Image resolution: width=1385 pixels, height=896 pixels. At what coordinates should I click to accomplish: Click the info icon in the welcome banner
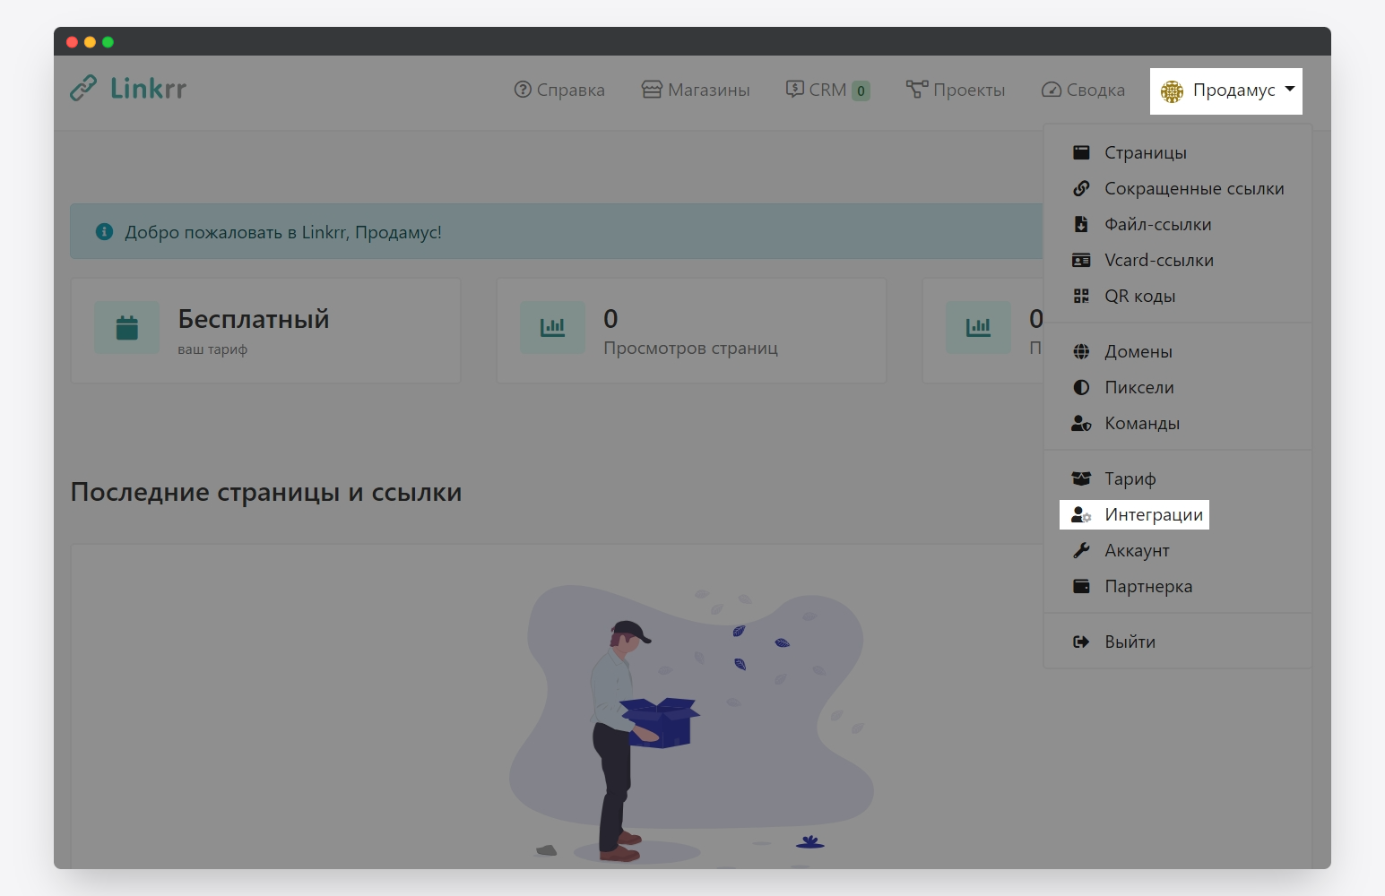point(104,232)
